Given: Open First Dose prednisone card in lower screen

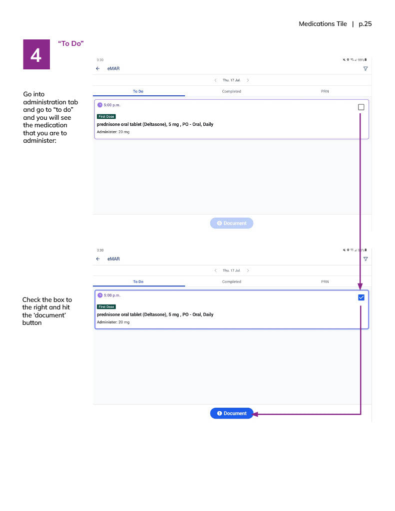Looking at the screenshot, I should (x=200, y=314).
